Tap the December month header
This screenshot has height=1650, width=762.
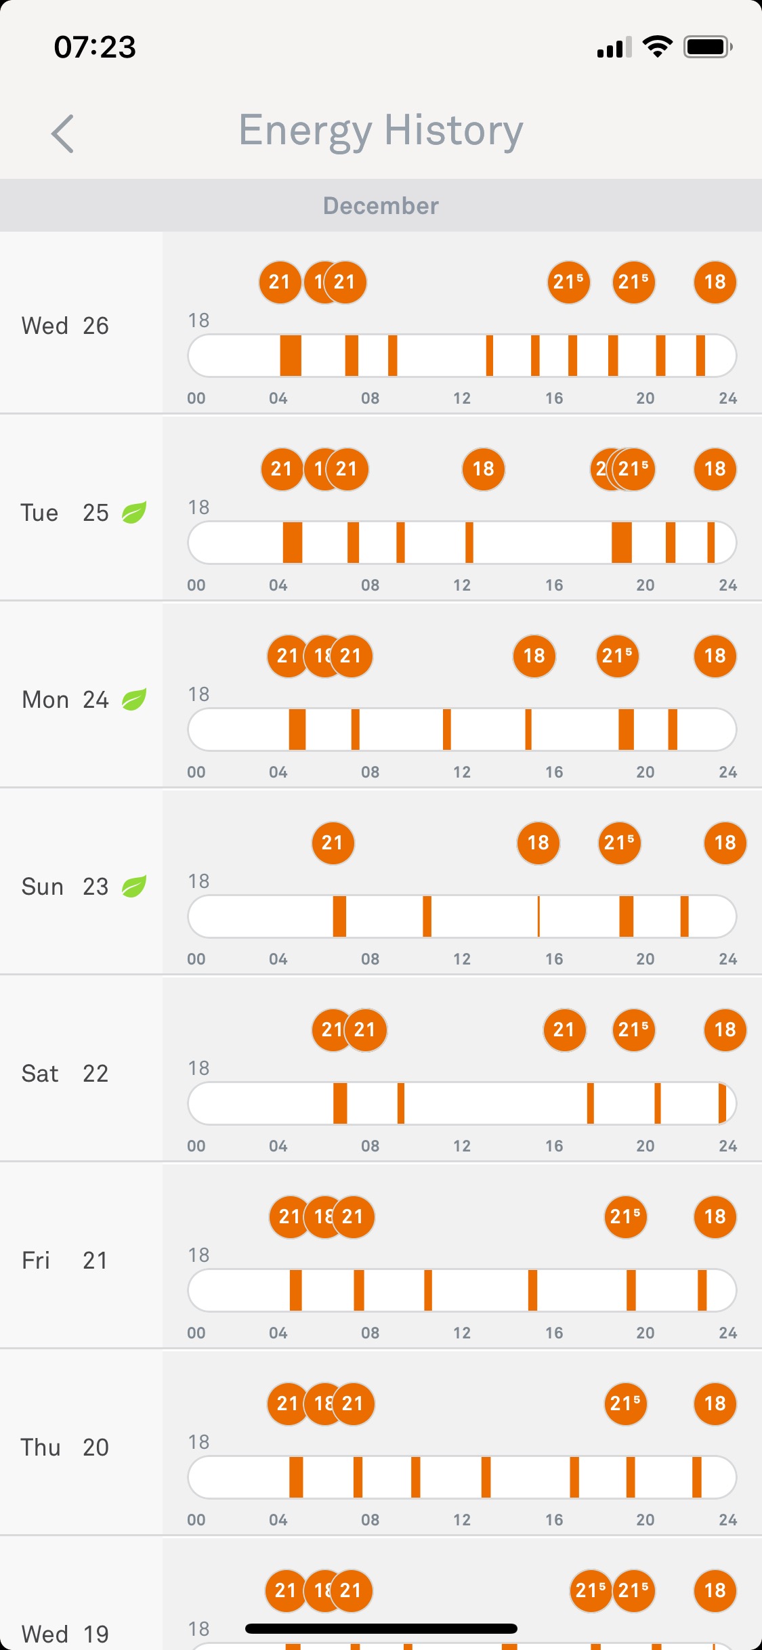[381, 206]
